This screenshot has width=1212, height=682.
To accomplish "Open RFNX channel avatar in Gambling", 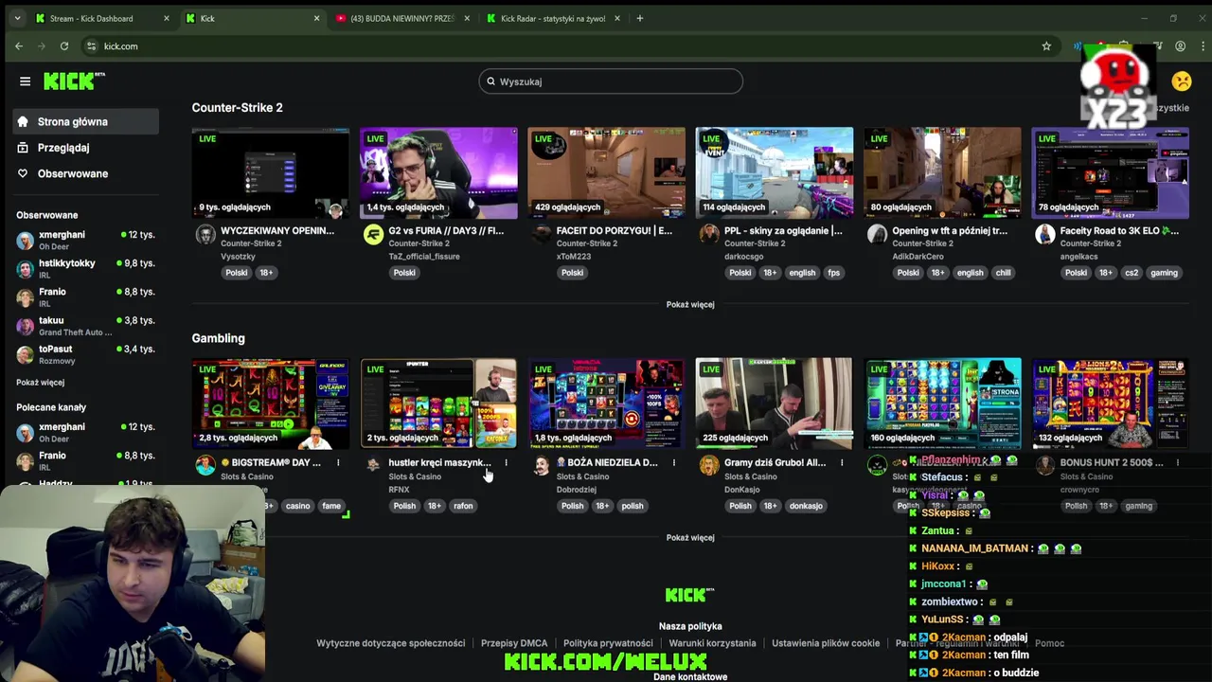I will 373,465.
